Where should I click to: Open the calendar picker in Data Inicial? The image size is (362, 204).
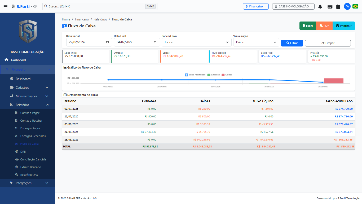pos(107,42)
